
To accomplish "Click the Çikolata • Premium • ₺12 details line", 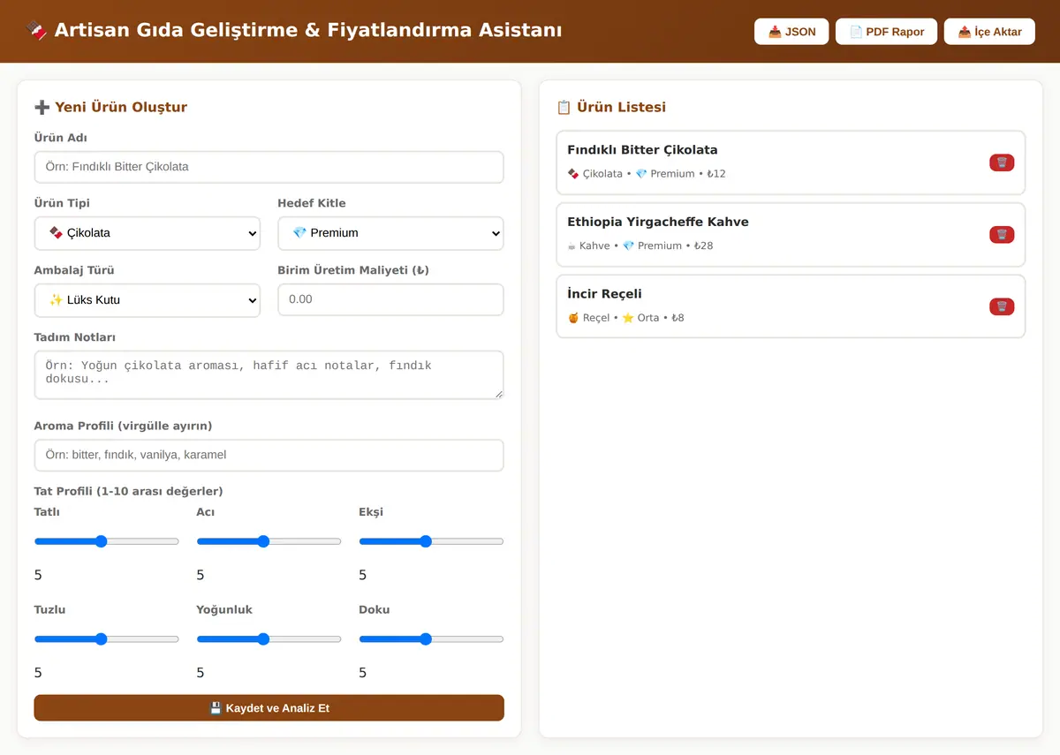I will click(x=647, y=174).
